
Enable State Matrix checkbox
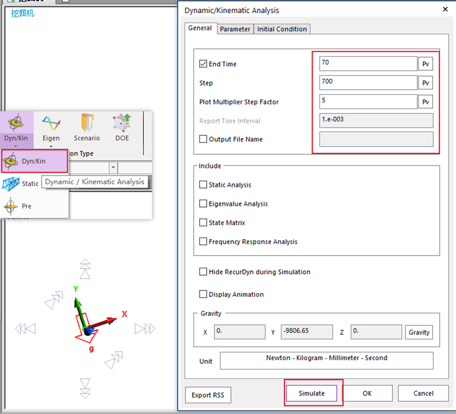203,223
